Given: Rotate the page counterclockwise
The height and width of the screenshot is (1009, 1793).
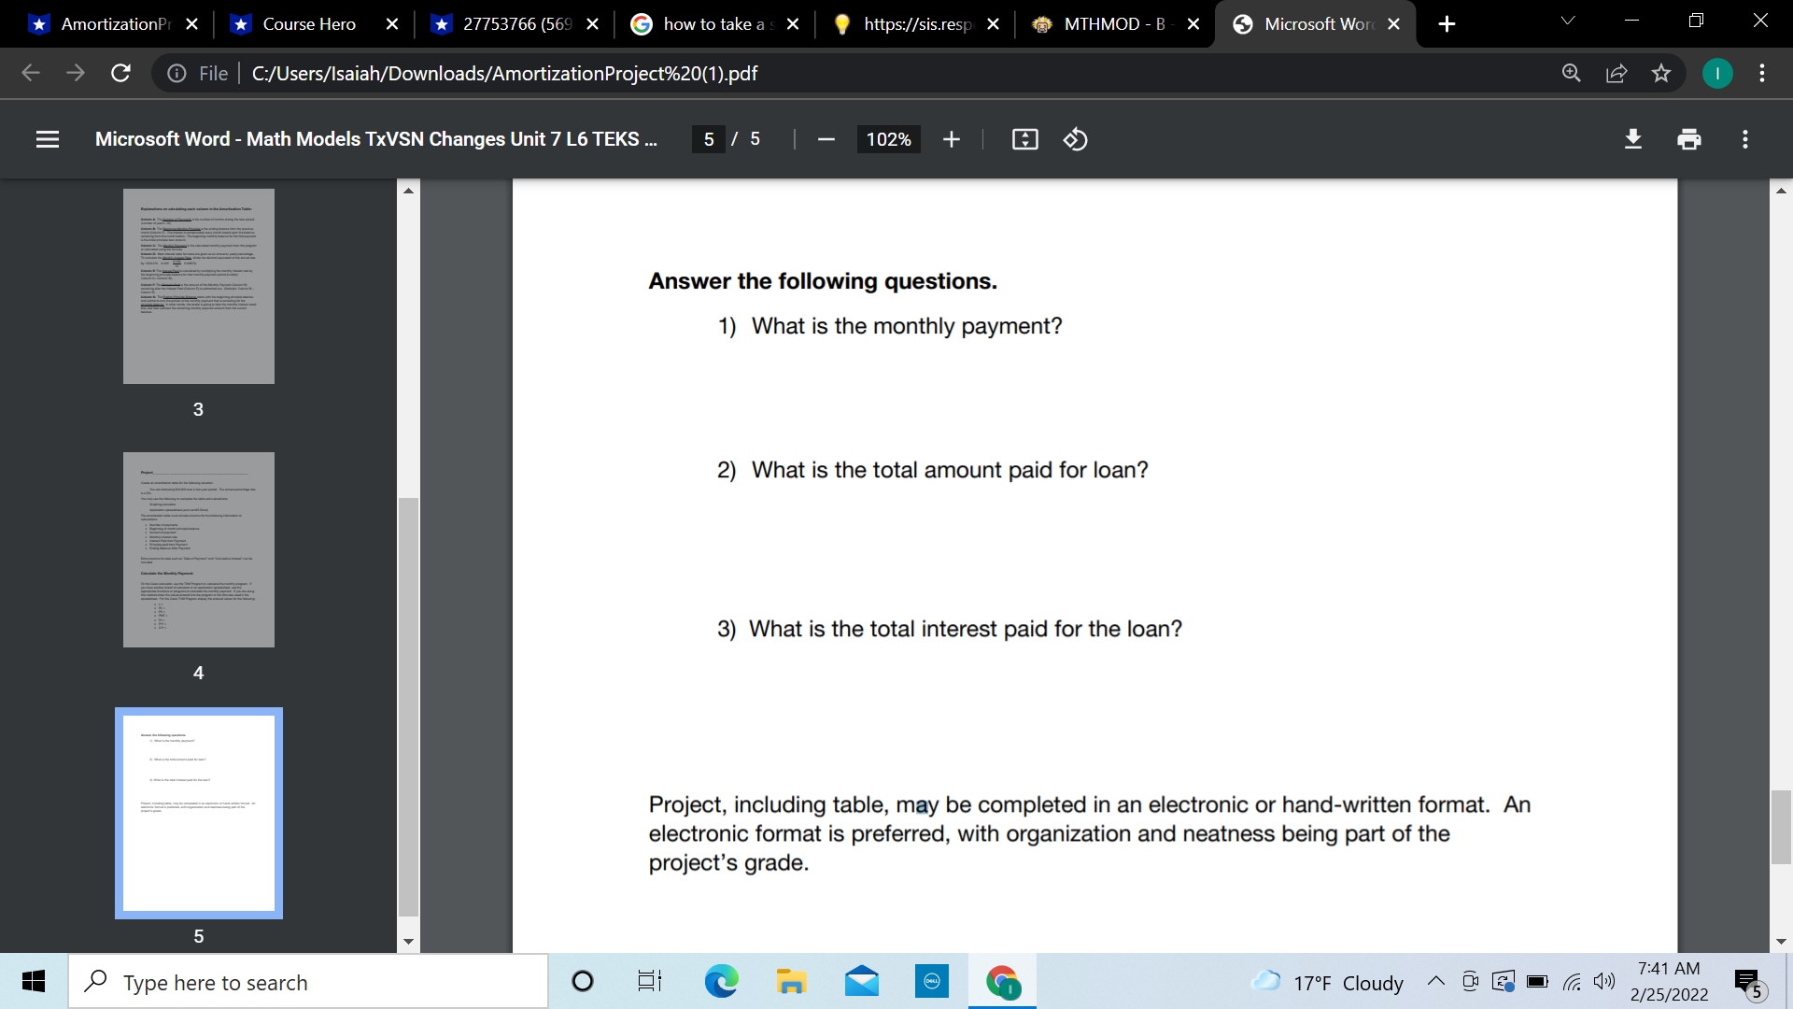Looking at the screenshot, I should tap(1075, 139).
